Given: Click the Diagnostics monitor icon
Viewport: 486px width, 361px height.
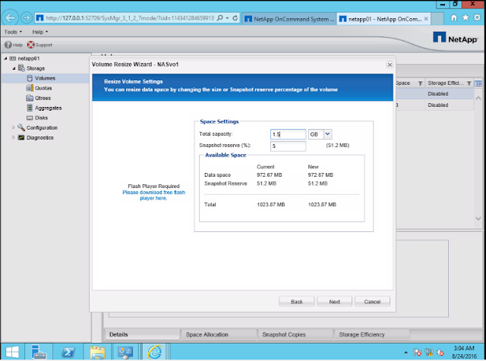Looking at the screenshot, I should [x=21, y=137].
